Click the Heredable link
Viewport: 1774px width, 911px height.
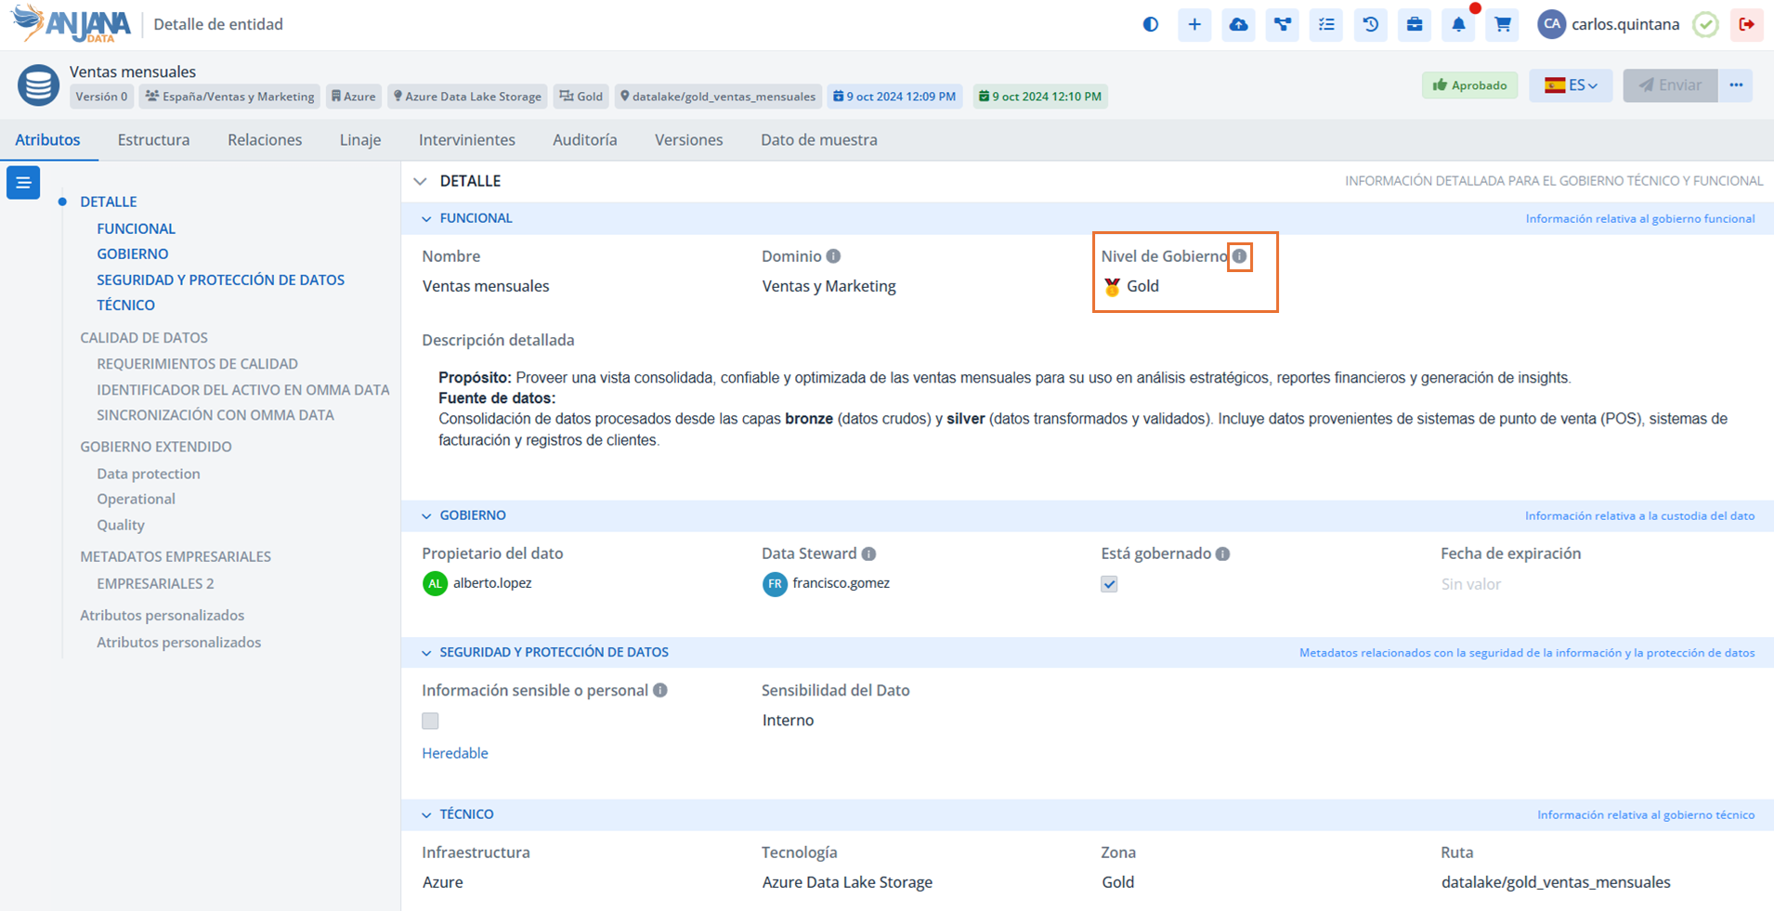(454, 753)
